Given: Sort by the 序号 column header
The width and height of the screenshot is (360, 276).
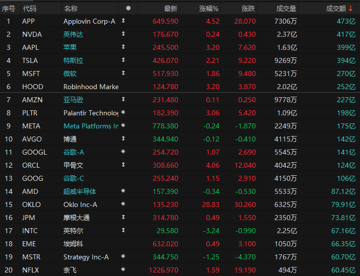Looking at the screenshot, I should click(9, 9).
